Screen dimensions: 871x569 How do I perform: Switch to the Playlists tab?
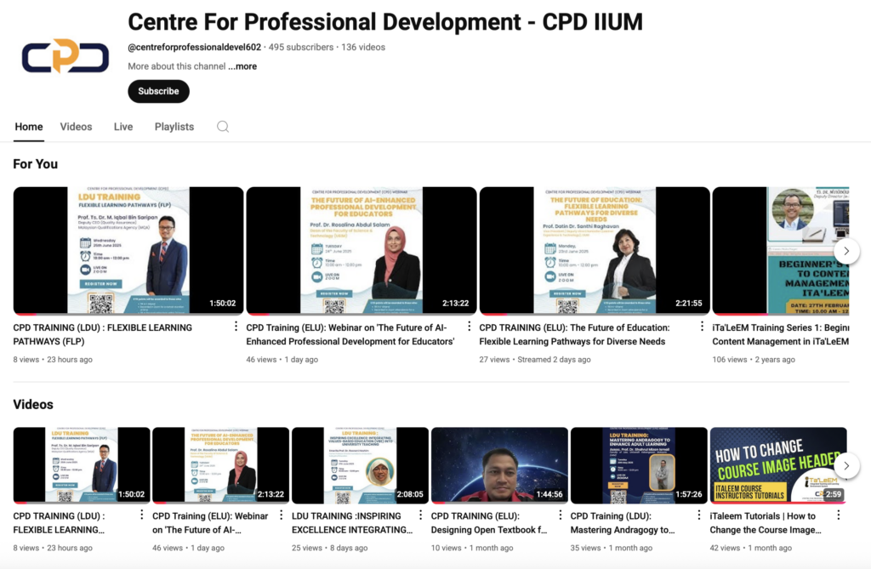pos(174,127)
